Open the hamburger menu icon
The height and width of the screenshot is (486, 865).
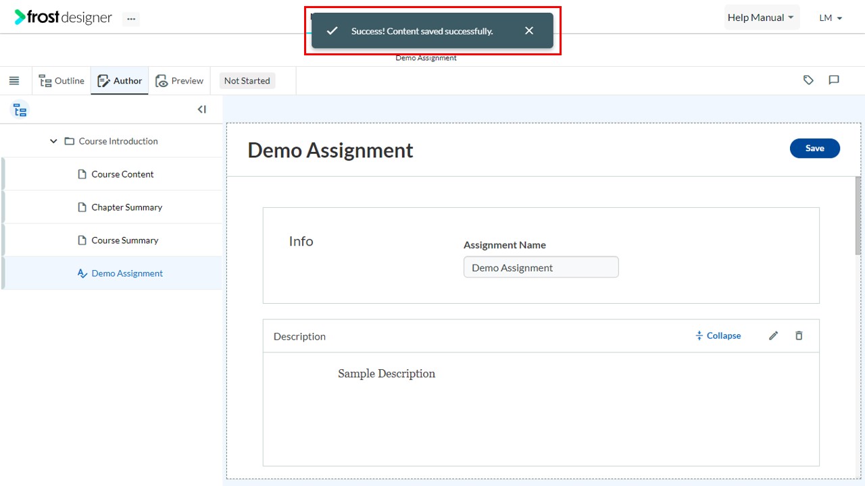coord(14,81)
